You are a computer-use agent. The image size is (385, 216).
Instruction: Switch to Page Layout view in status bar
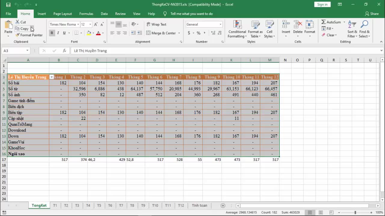321,213
